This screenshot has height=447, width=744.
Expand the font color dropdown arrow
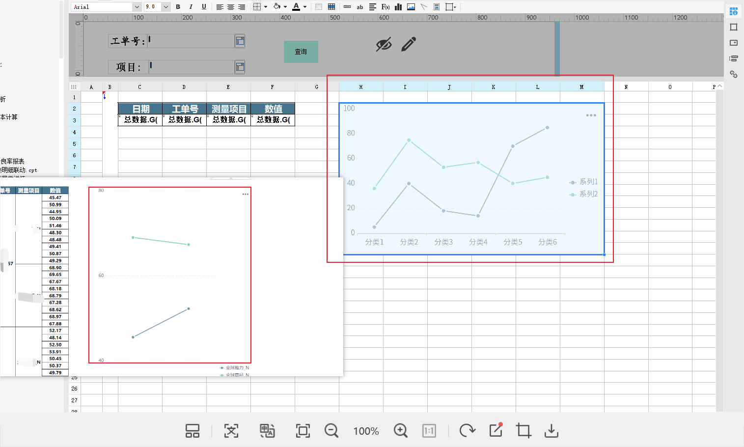(305, 7)
